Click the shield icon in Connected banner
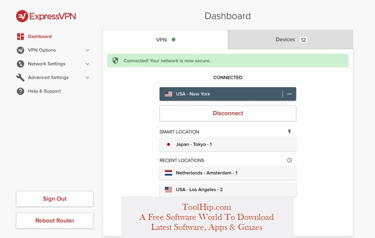This screenshot has width=375, height=238. coord(115,61)
